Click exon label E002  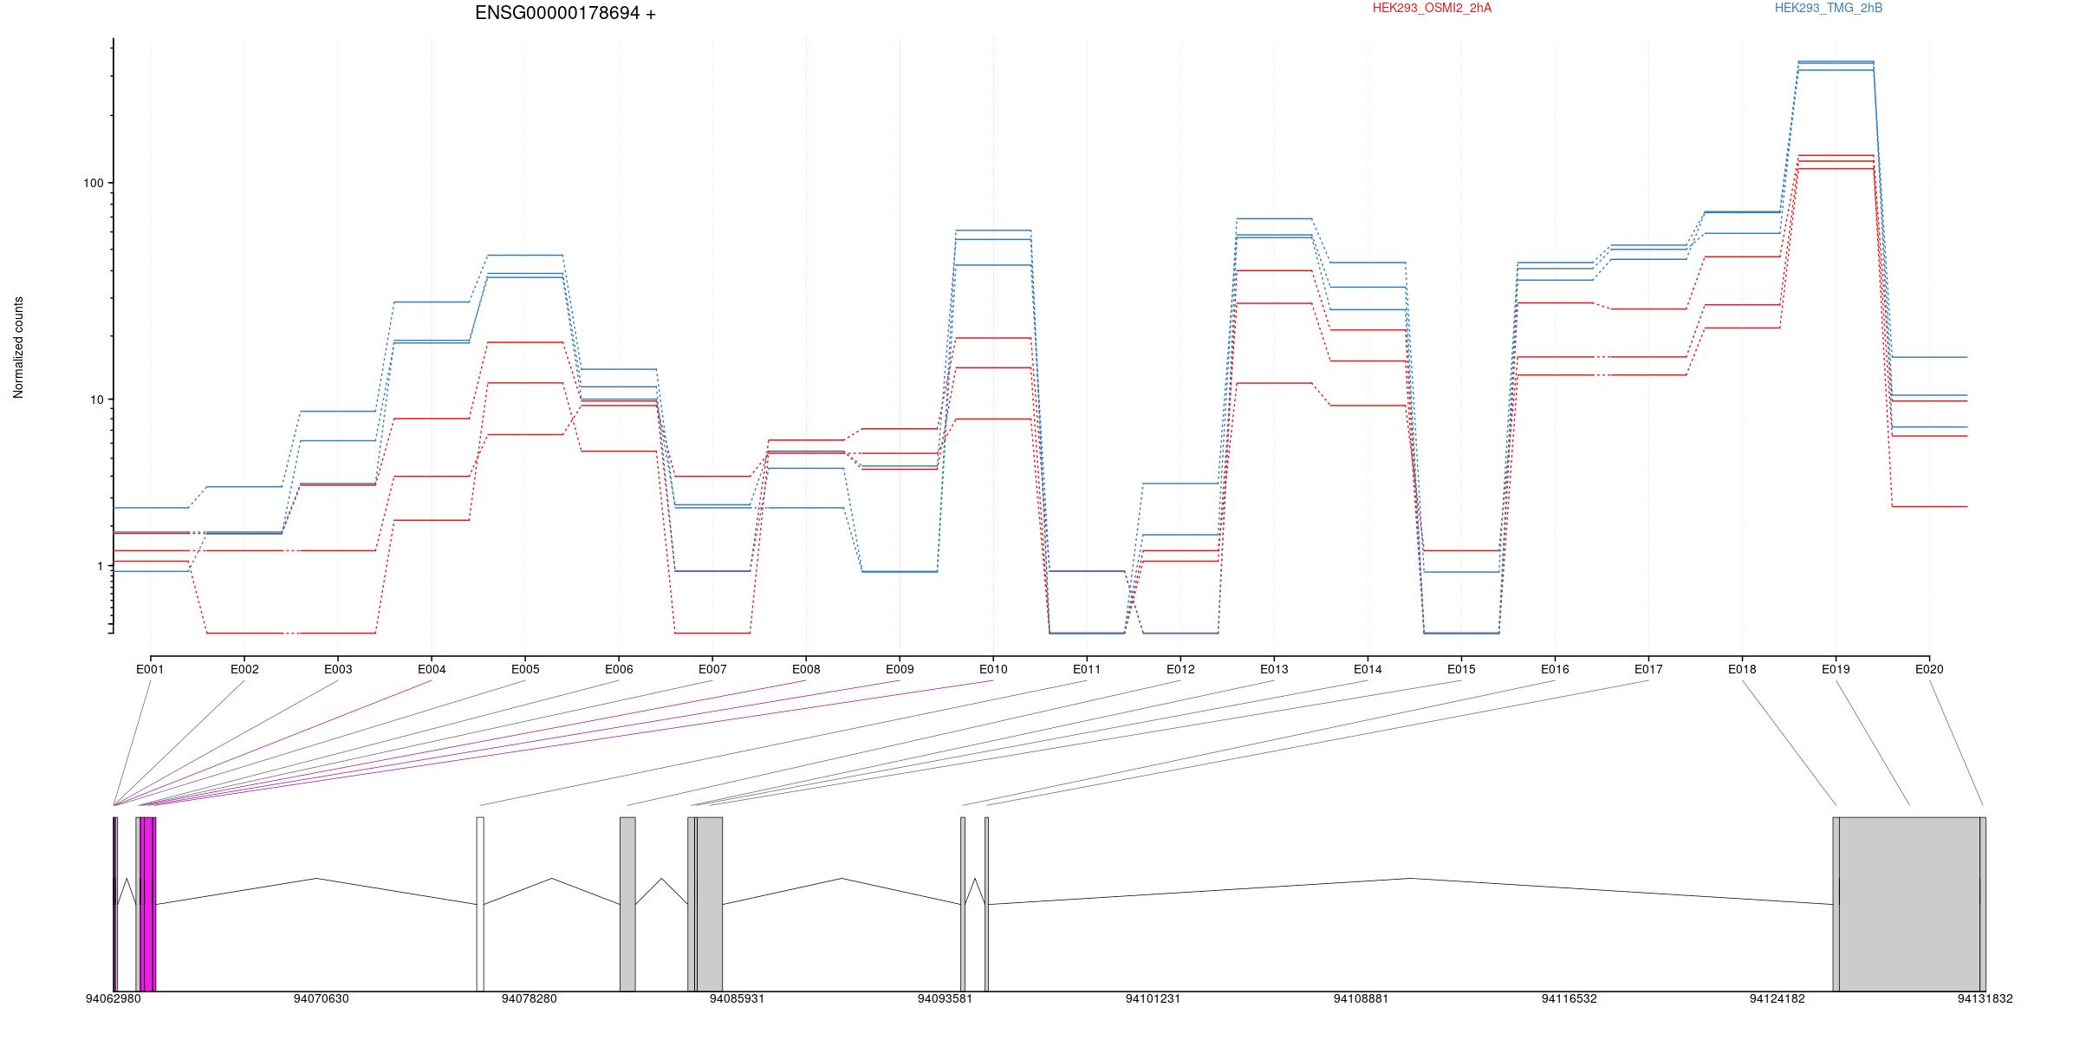click(x=244, y=669)
